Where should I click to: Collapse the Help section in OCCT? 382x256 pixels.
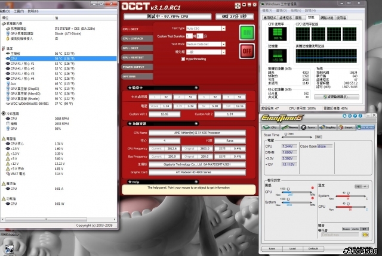click(196, 182)
